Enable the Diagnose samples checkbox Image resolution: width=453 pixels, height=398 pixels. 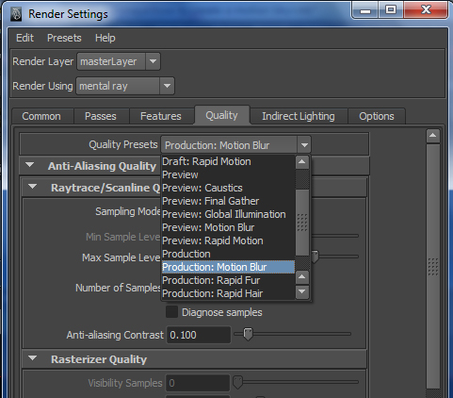(171, 312)
